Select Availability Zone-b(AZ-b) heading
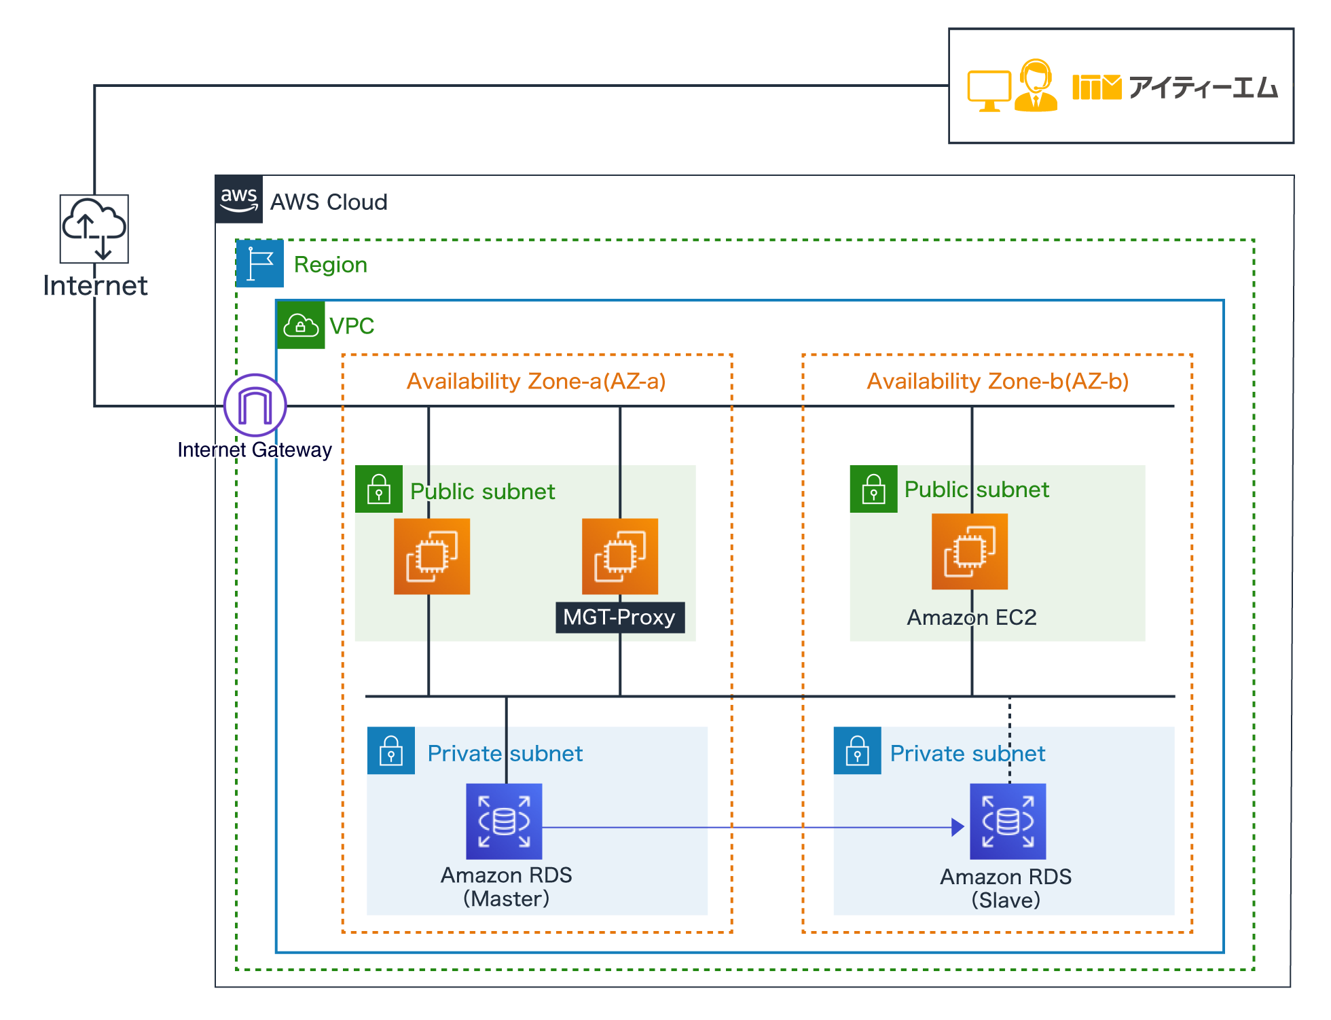Screen dimensions: 1331x1020 tap(998, 381)
